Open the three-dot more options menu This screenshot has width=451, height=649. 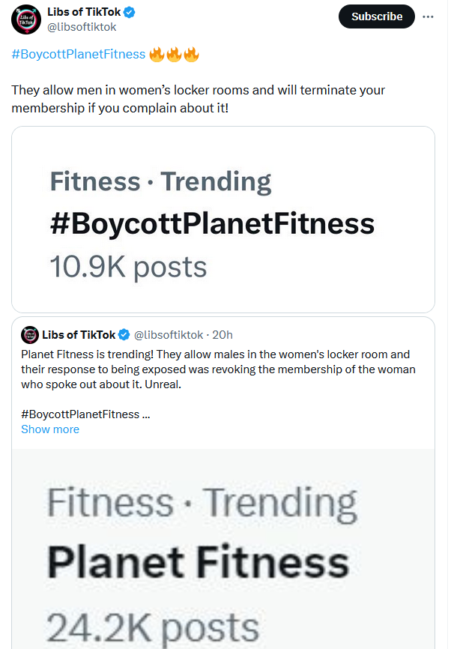click(428, 16)
